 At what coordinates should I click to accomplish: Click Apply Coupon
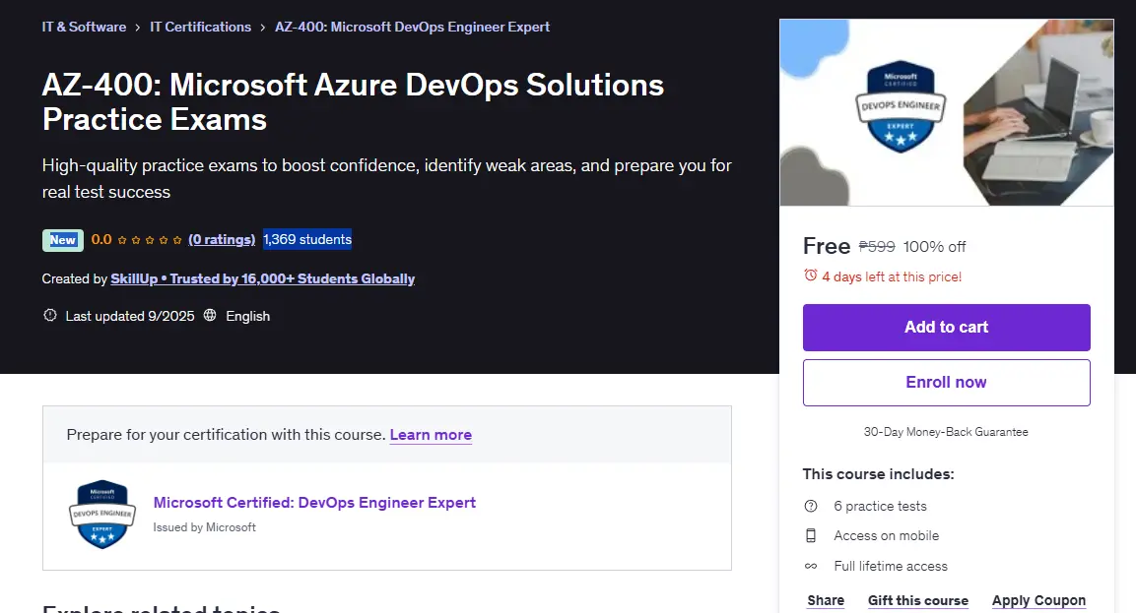tap(1038, 600)
